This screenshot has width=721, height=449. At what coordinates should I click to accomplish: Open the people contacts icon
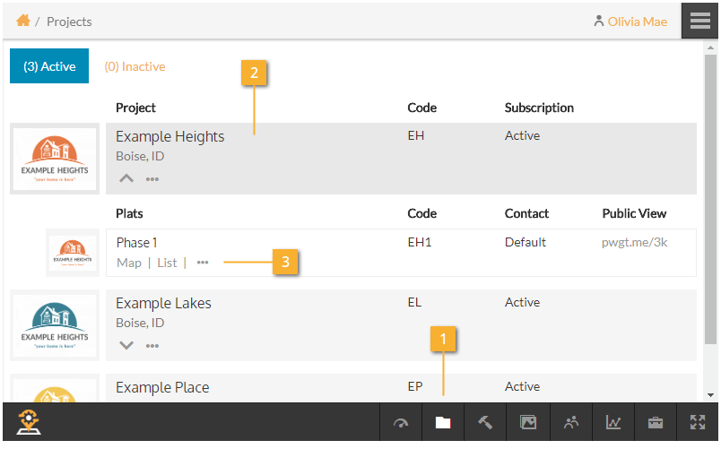pos(570,423)
